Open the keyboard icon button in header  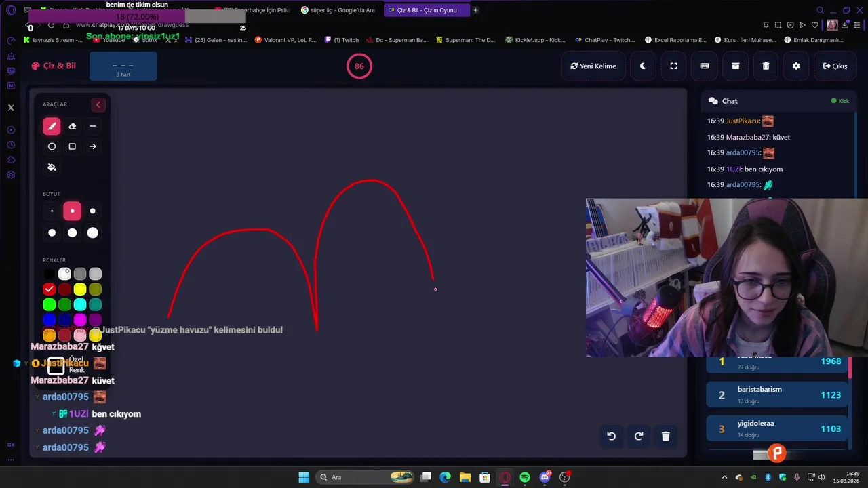pos(705,66)
